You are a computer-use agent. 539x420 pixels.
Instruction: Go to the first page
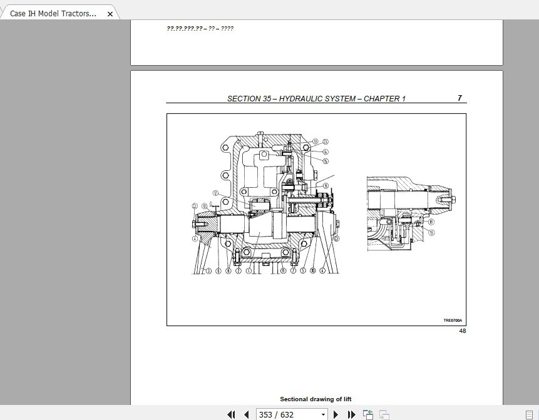click(232, 414)
